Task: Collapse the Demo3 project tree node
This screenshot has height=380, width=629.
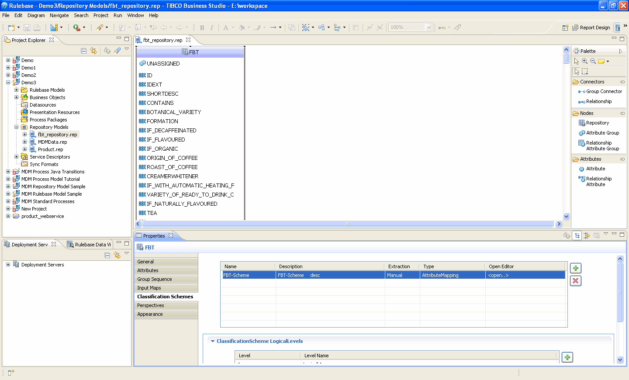Action: pos(8,83)
